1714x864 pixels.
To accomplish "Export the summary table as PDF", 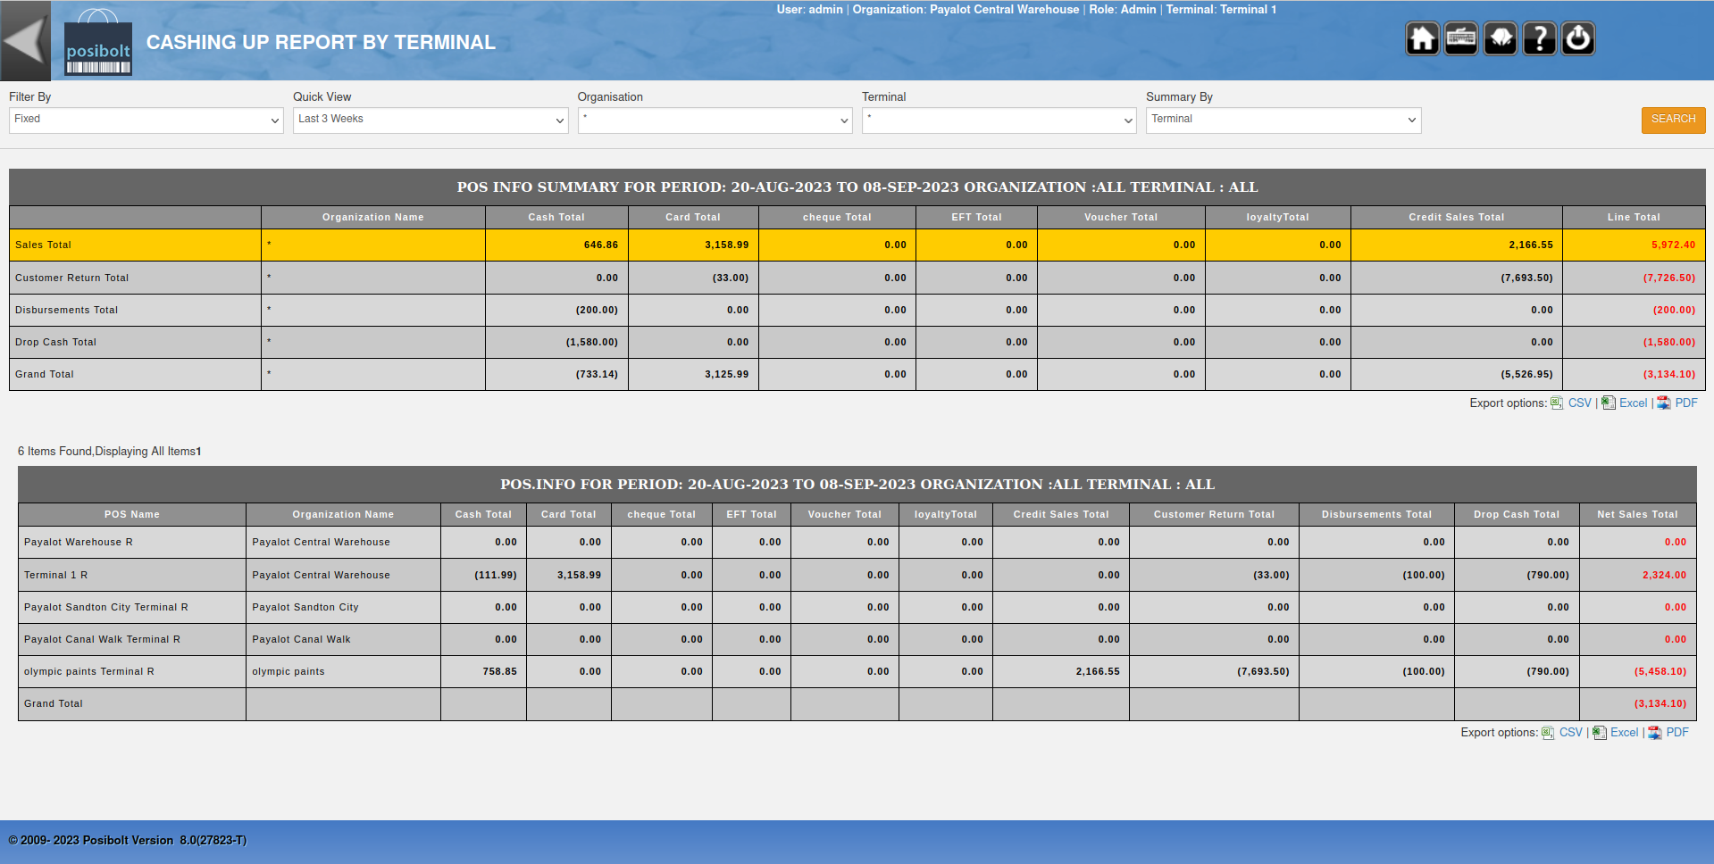I will pyautogui.click(x=1685, y=403).
